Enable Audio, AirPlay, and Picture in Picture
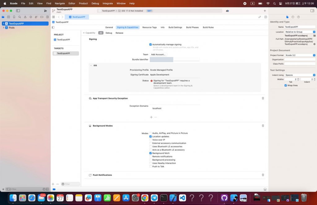Screen dimensions: 317x205 pyautogui.click(x=150, y=133)
